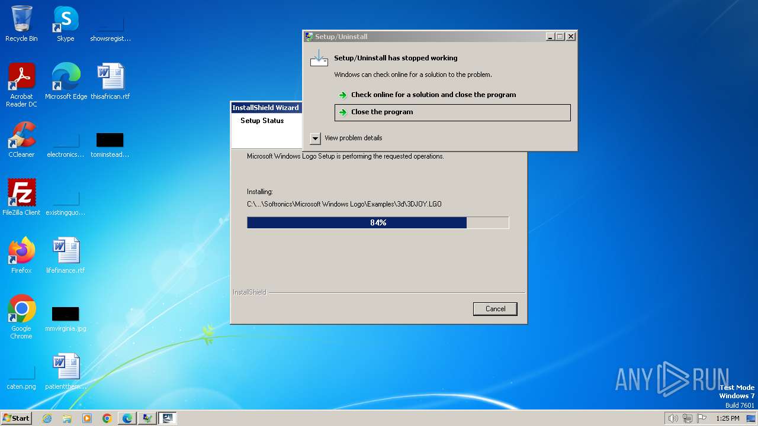Open the Start menu

pos(16,418)
